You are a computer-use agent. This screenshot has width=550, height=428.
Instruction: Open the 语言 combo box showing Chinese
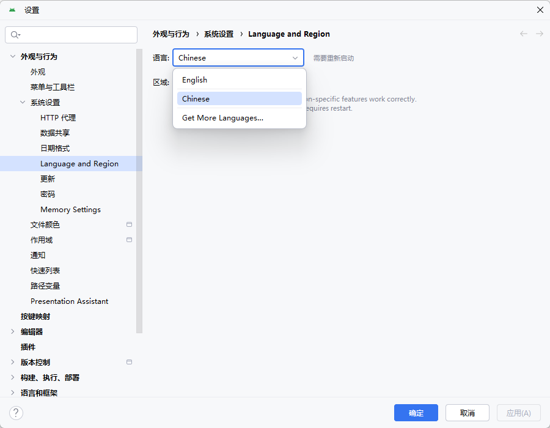(x=238, y=57)
